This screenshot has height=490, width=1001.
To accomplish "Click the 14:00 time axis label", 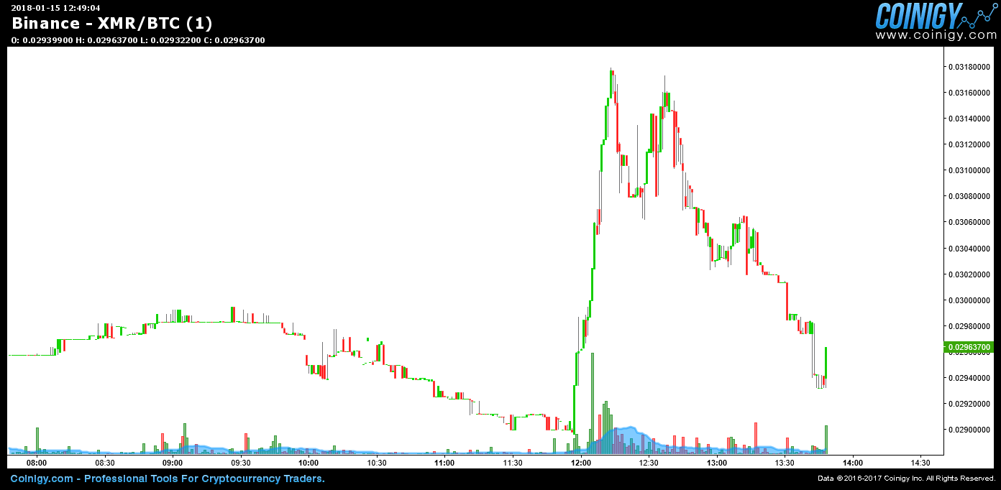I will point(853,463).
